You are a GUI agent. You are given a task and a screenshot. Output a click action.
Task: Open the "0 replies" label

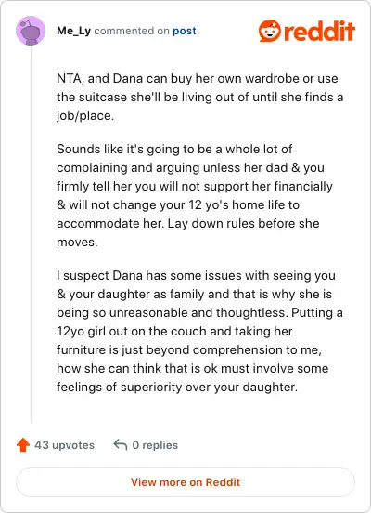click(155, 445)
